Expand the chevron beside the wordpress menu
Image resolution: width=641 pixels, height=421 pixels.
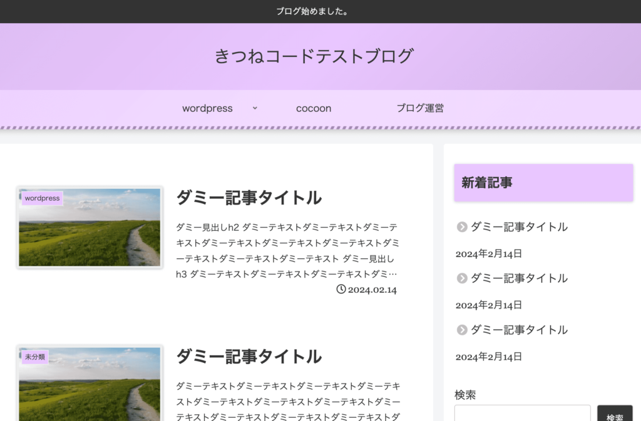click(x=255, y=108)
